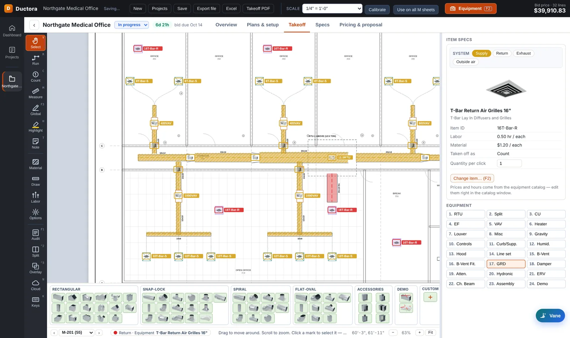The width and height of the screenshot is (570, 338).
Task: Select VAV equipment category
Action: tap(506, 224)
